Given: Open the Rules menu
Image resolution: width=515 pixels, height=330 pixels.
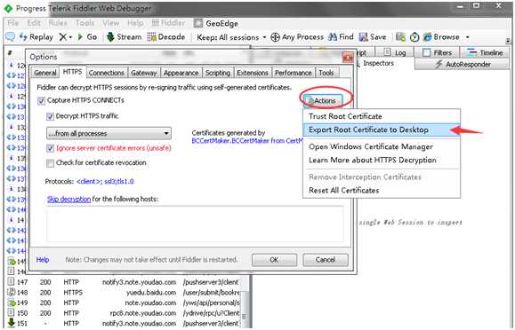Looking at the screenshot, I should (x=58, y=23).
